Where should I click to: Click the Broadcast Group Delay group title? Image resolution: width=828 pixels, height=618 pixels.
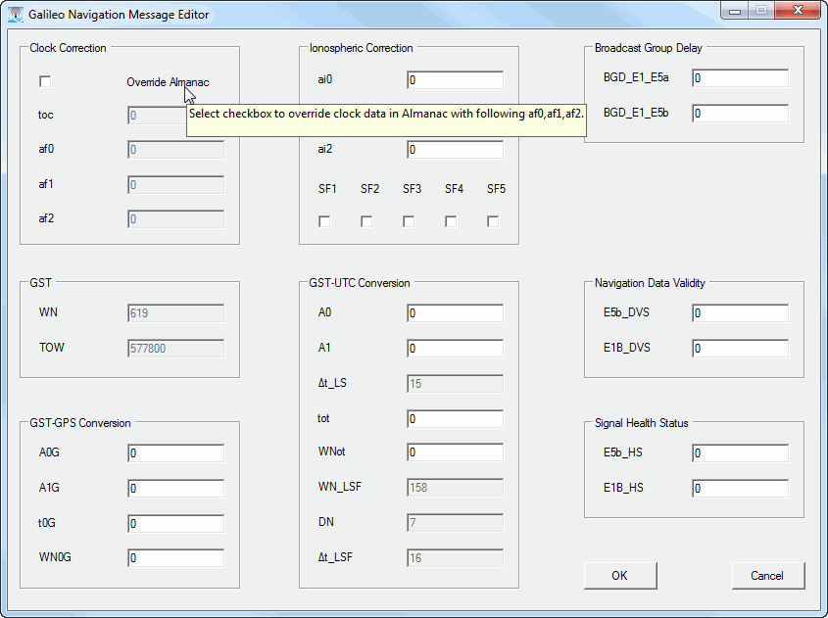(x=649, y=48)
